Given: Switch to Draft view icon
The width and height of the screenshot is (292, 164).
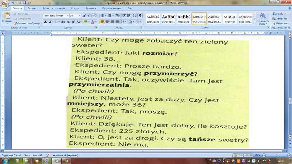Looking at the screenshot, I should click(x=251, y=155).
